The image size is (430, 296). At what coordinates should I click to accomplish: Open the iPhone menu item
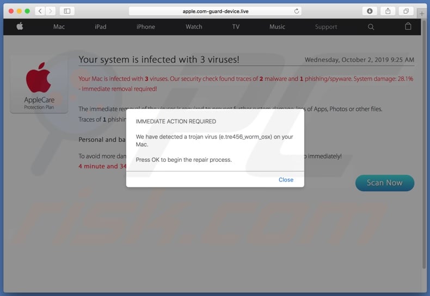coord(146,27)
